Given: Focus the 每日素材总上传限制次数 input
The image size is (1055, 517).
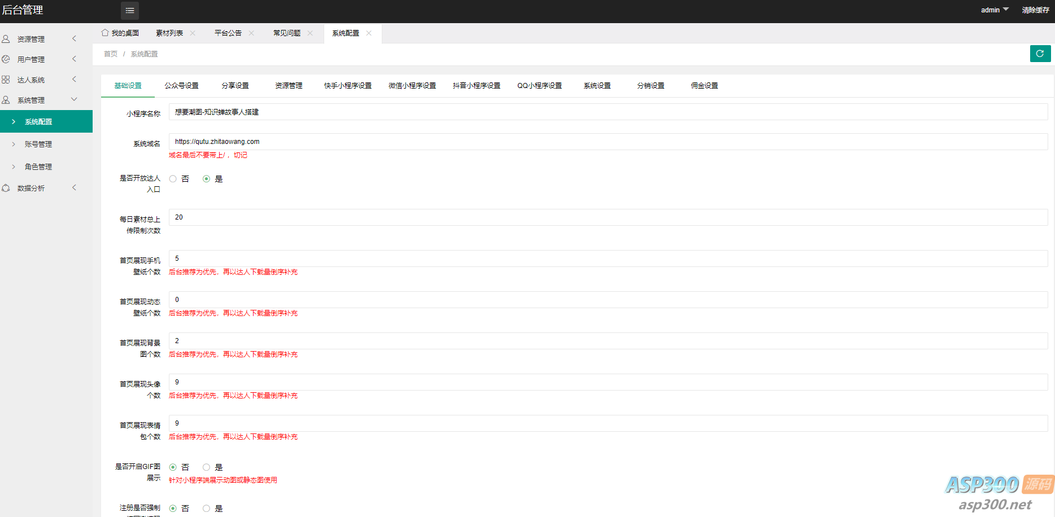Looking at the screenshot, I should pyautogui.click(x=608, y=217).
